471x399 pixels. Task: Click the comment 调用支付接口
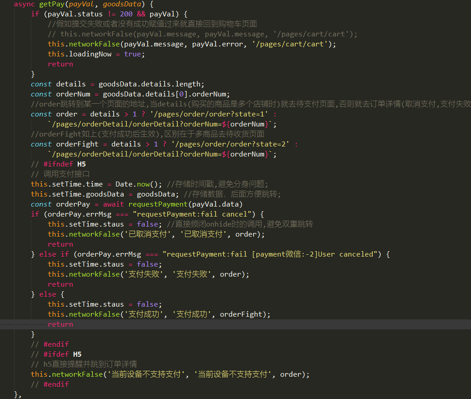coord(60,174)
